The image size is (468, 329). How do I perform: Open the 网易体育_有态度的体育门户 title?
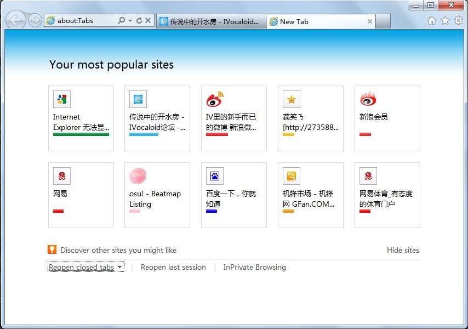click(x=386, y=199)
